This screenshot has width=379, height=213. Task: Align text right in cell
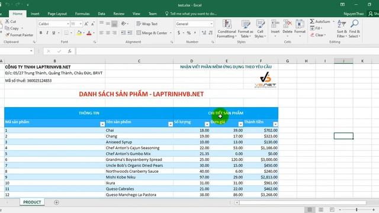pos(114,33)
